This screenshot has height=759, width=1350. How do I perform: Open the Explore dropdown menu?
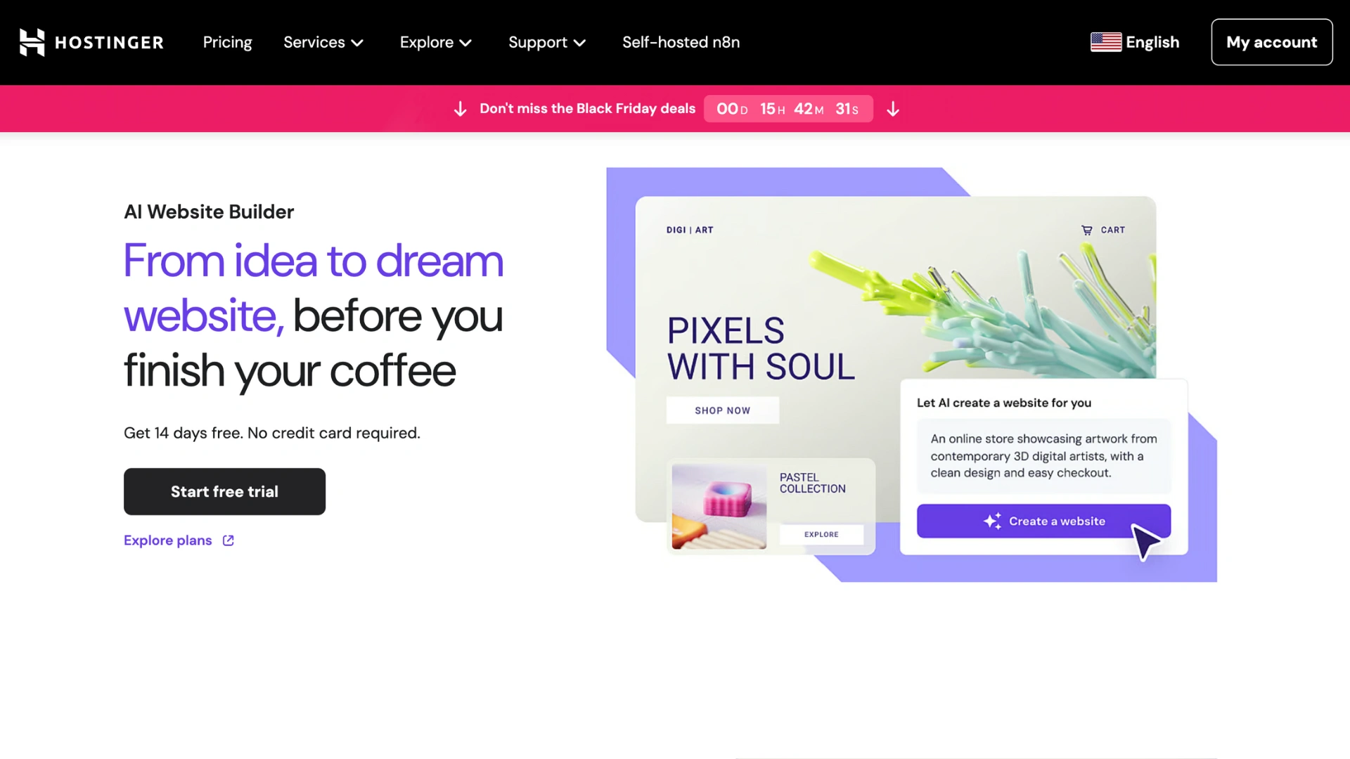(436, 42)
